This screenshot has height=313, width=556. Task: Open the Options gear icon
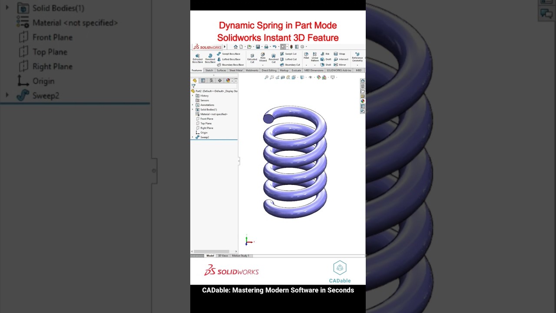pos(302,47)
